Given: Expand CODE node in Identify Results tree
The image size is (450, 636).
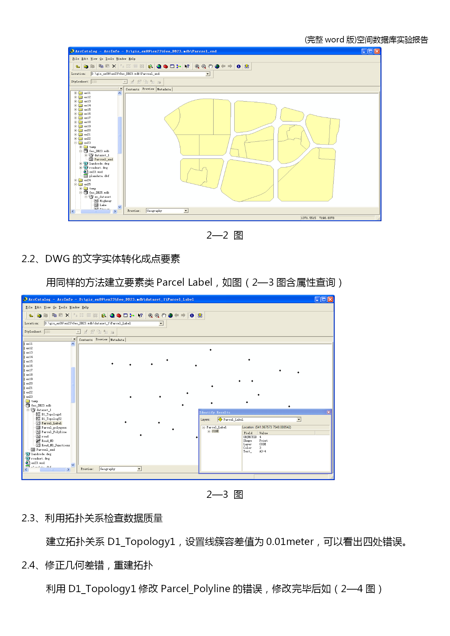Looking at the screenshot, I should [209, 431].
